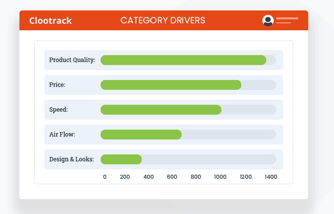Select the Design & Looks progress bar
This screenshot has width=334, height=214.
click(x=188, y=159)
